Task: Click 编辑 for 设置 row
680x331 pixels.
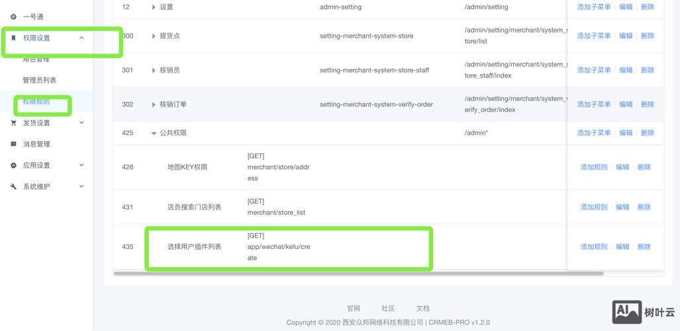Action: coord(626,7)
